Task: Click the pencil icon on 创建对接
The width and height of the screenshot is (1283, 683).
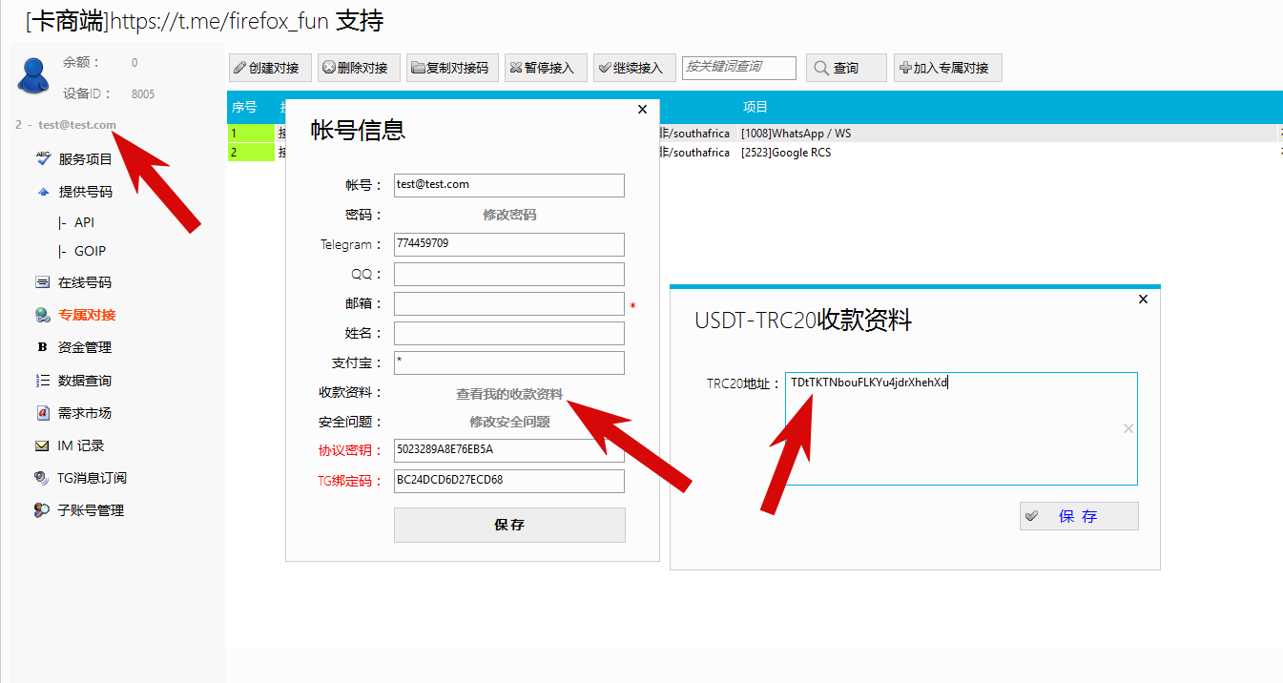Action: tap(240, 68)
